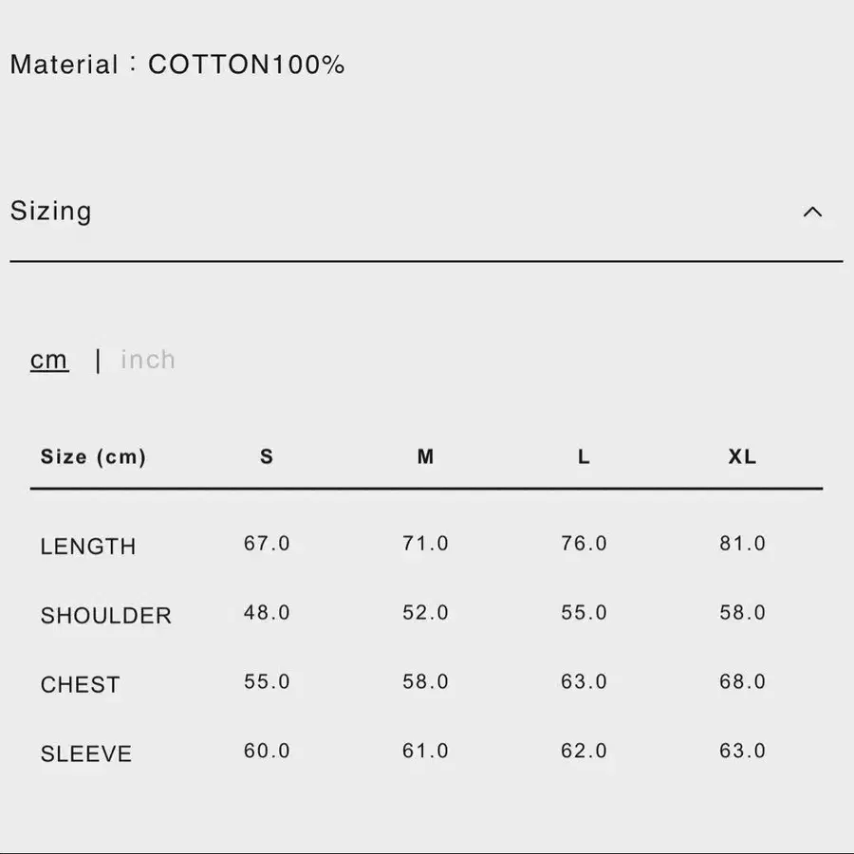Click the XL size column header
The image size is (854, 854).
(x=742, y=456)
